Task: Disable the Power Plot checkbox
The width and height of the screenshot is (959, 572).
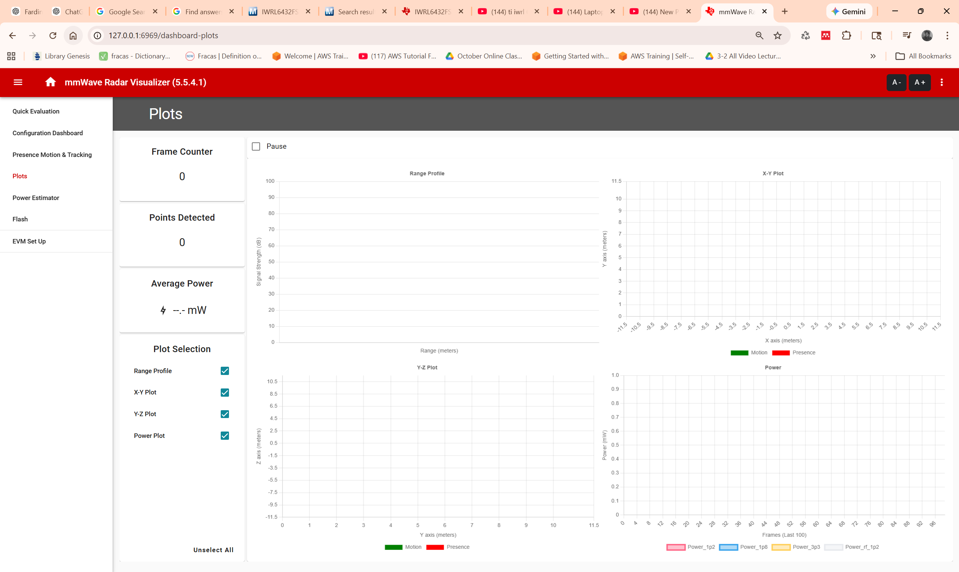Action: click(225, 436)
